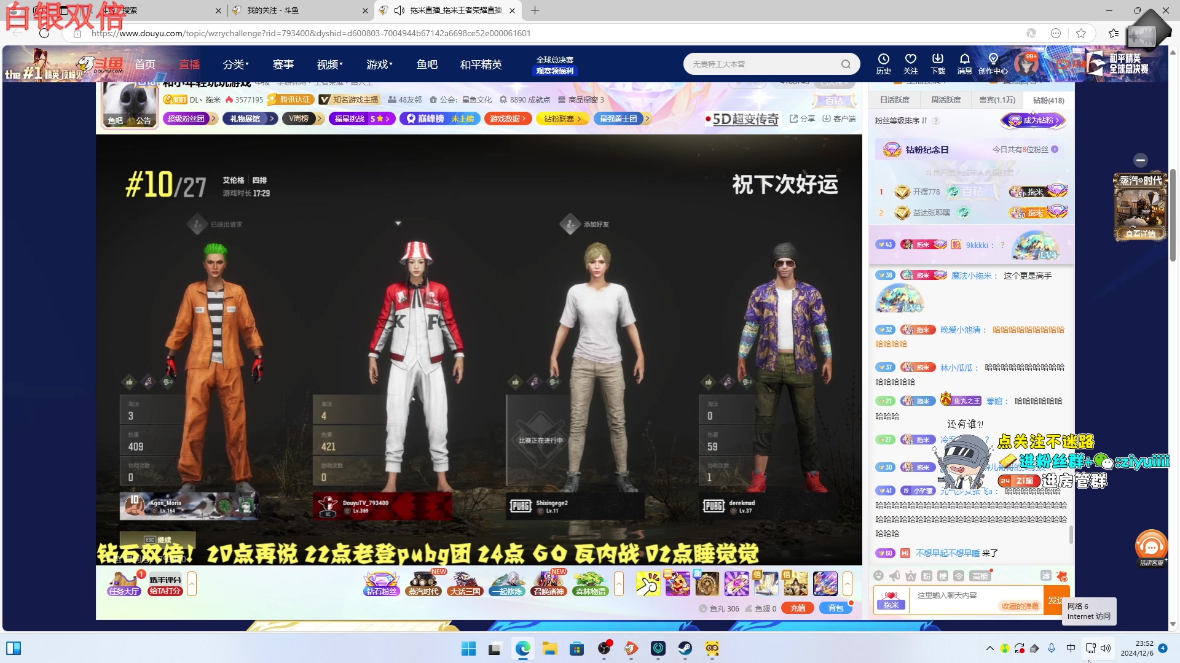Open 创作中心 lightbulb icon

coord(993,64)
